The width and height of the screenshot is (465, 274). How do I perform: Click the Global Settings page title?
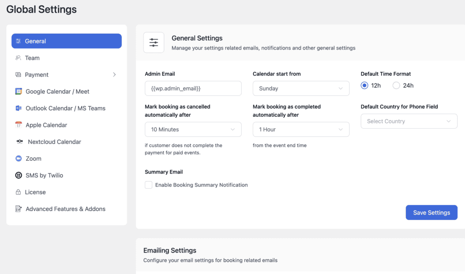click(x=41, y=10)
